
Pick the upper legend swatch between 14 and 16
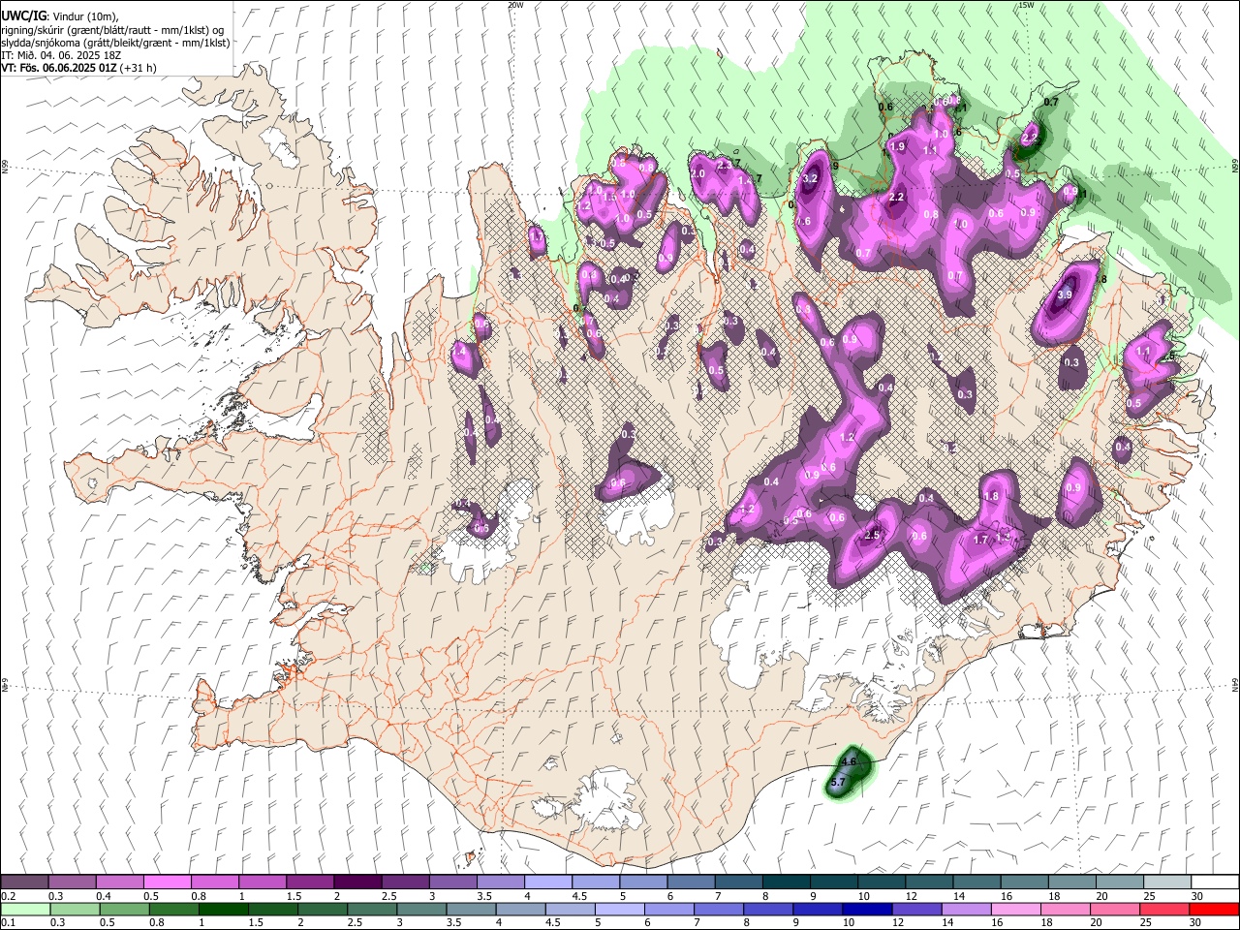(x=977, y=883)
